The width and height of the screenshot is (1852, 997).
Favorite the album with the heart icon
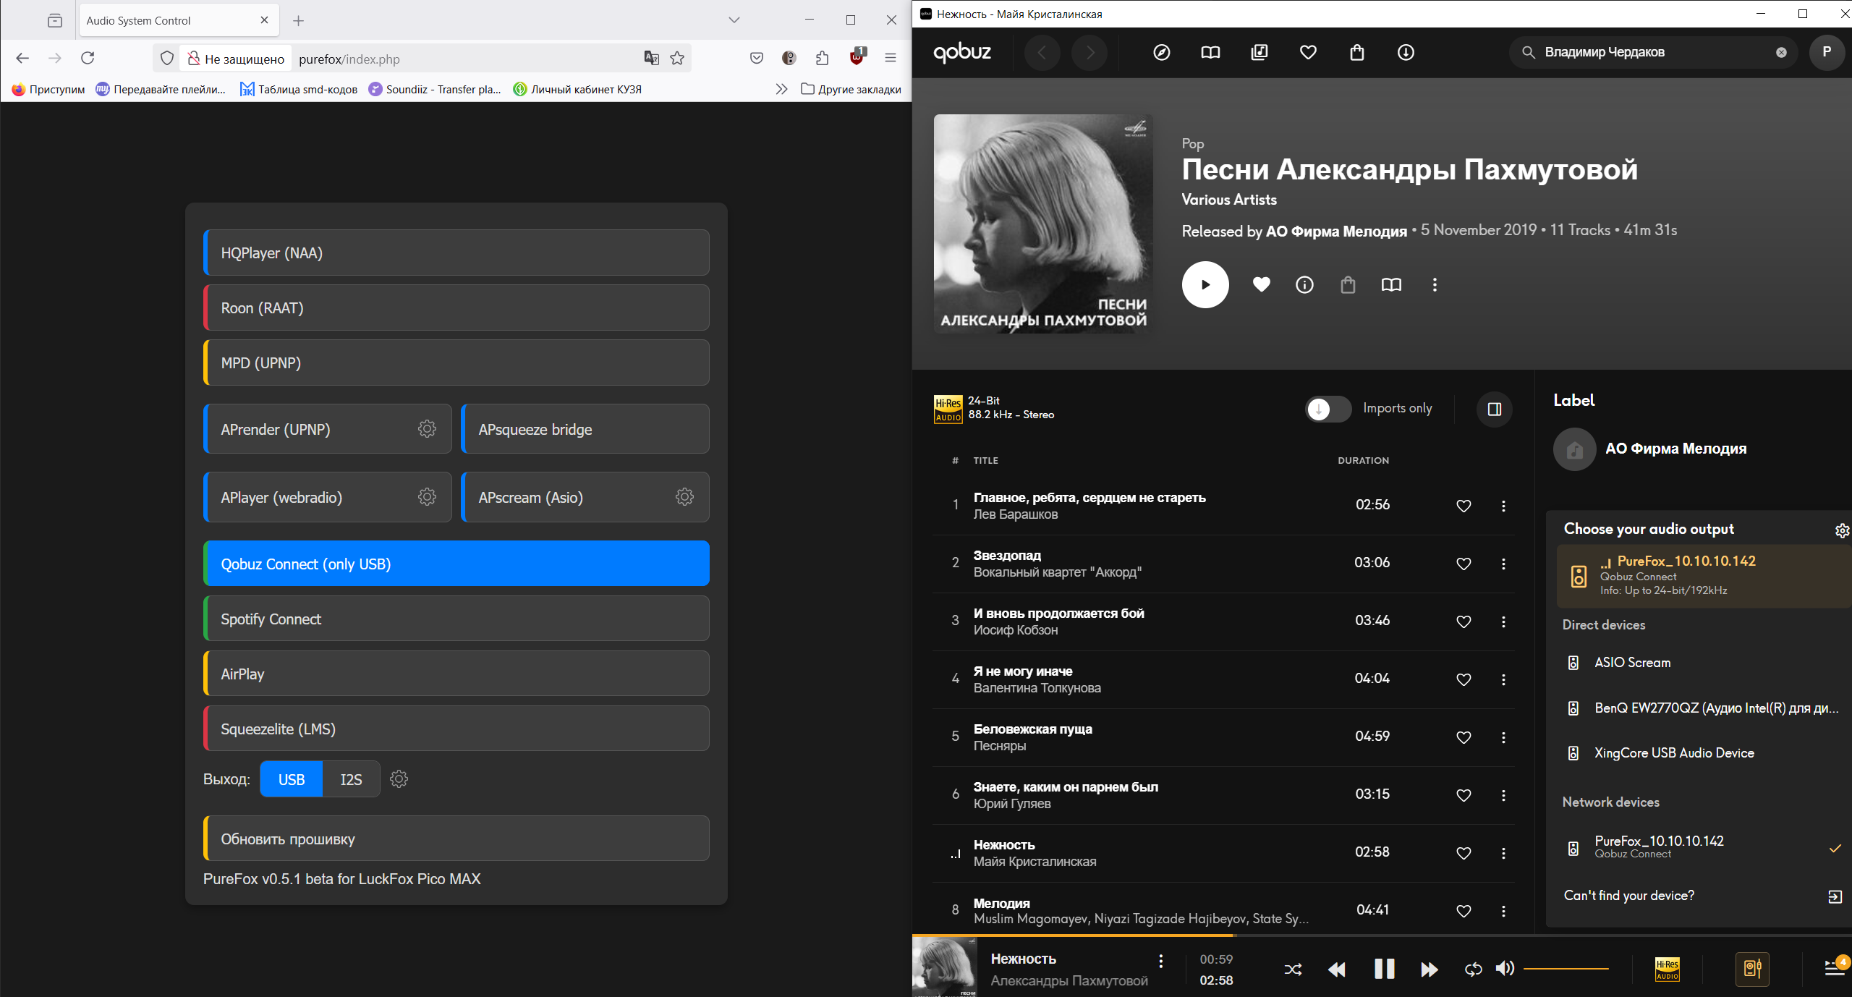(1261, 284)
